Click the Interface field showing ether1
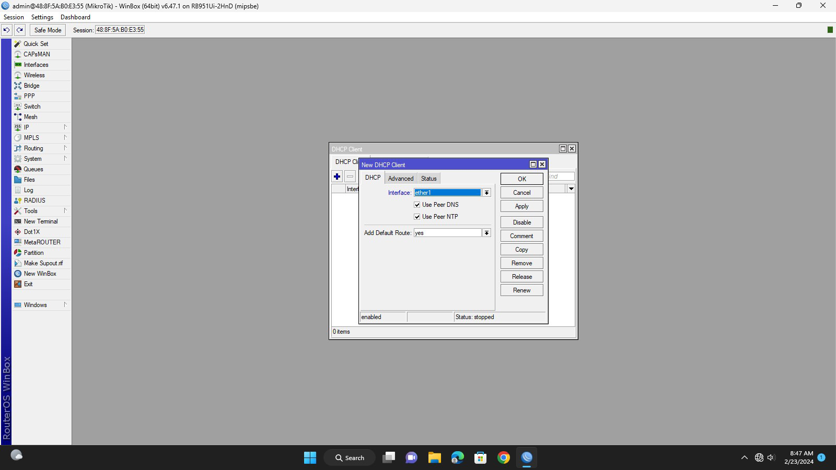This screenshot has width=836, height=470. 447,193
